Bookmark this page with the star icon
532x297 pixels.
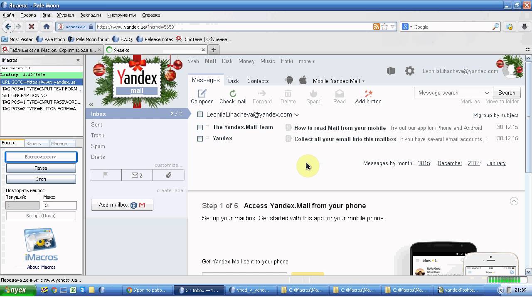384,27
